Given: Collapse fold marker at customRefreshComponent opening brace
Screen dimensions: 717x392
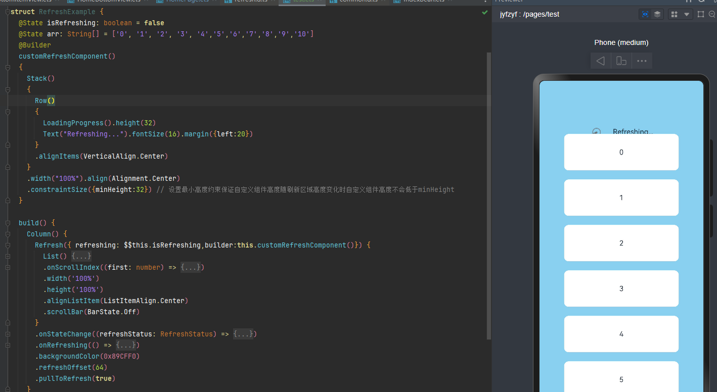Looking at the screenshot, I should click(8, 67).
